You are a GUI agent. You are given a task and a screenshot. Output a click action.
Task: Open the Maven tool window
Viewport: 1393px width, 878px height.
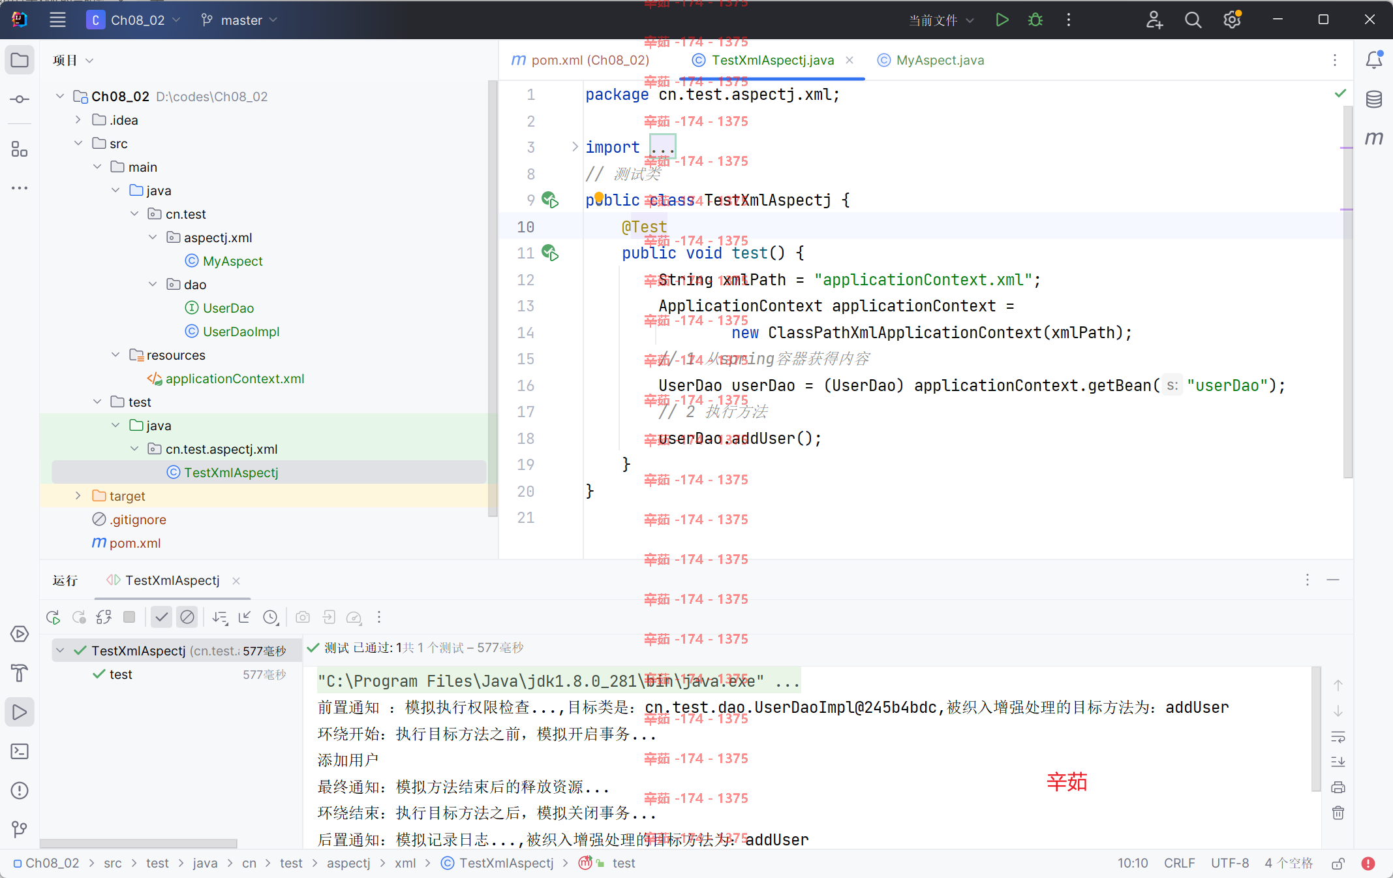[1374, 138]
